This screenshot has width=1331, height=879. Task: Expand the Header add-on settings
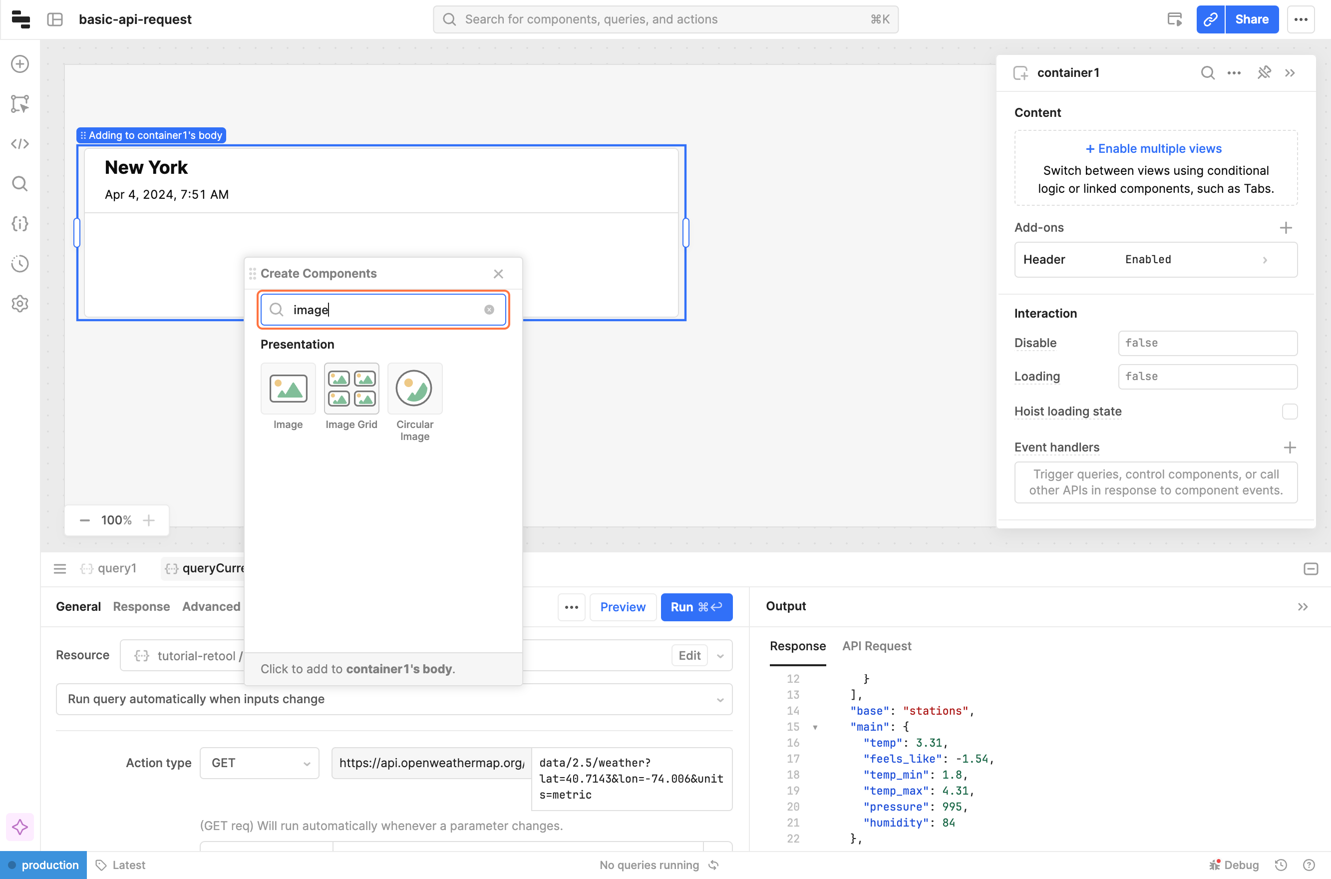(1155, 260)
